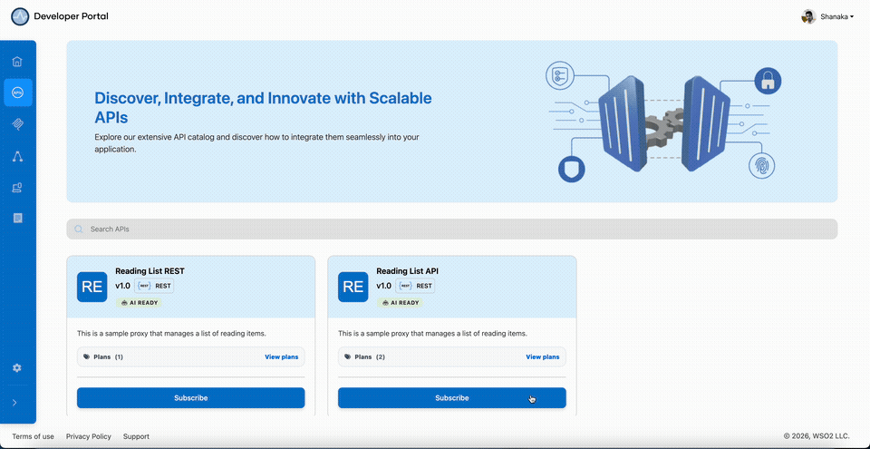Click REST type badge on Reading List API
870x449 pixels.
click(x=415, y=287)
